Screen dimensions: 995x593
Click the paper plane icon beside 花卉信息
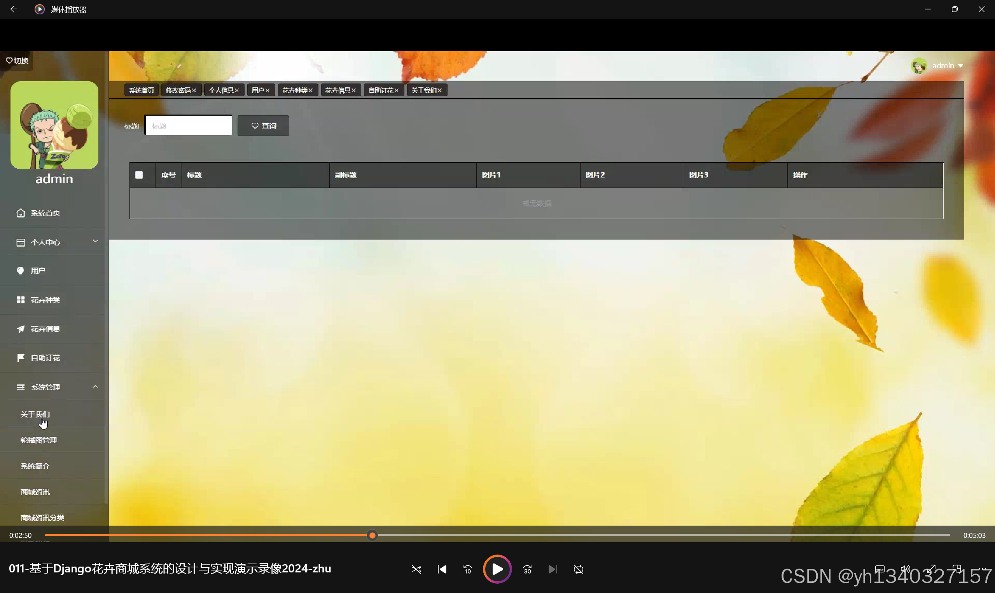(20, 329)
